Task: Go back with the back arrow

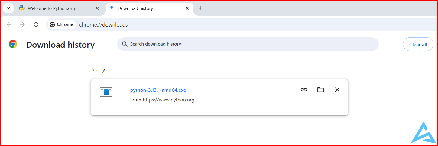Action: click(9, 24)
